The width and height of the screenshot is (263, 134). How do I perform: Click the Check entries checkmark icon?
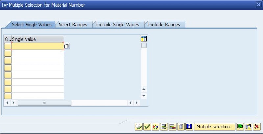tap(147, 126)
